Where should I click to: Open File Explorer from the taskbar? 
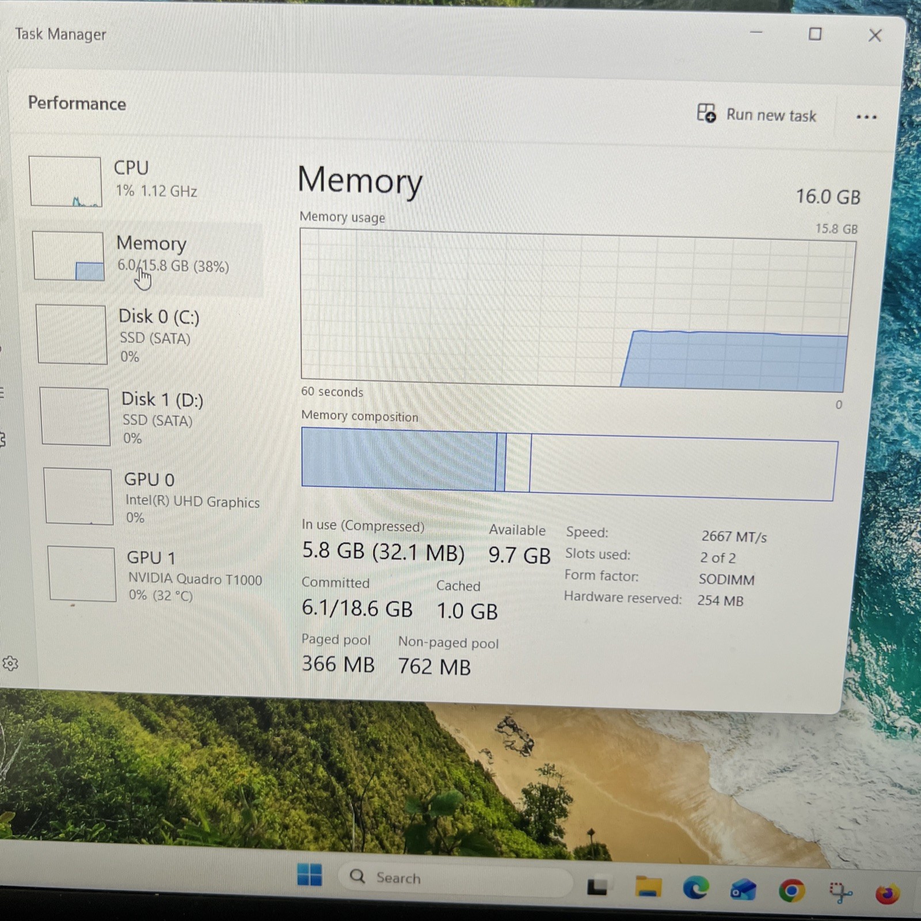click(x=648, y=887)
